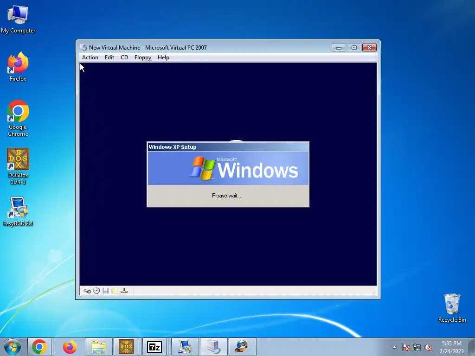Click the Virtual PC window resize grip
The height and width of the screenshot is (356, 475).
373,292
